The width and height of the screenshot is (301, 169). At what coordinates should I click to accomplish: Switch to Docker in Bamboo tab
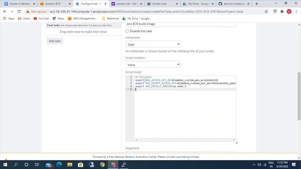20,4
